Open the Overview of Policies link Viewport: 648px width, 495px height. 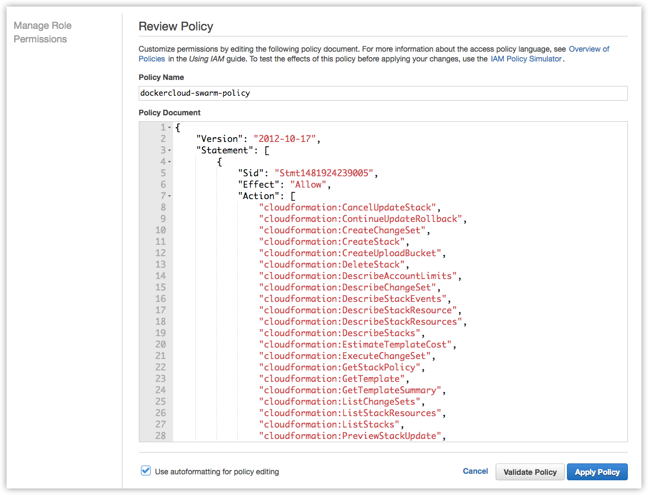[589, 49]
